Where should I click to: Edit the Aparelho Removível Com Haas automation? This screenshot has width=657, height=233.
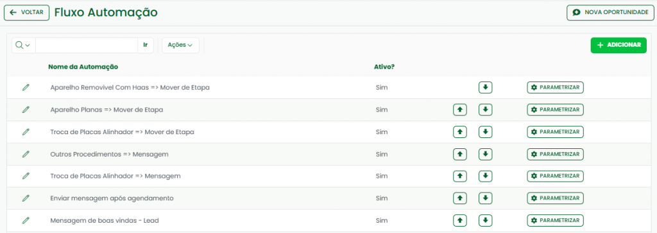(26, 87)
